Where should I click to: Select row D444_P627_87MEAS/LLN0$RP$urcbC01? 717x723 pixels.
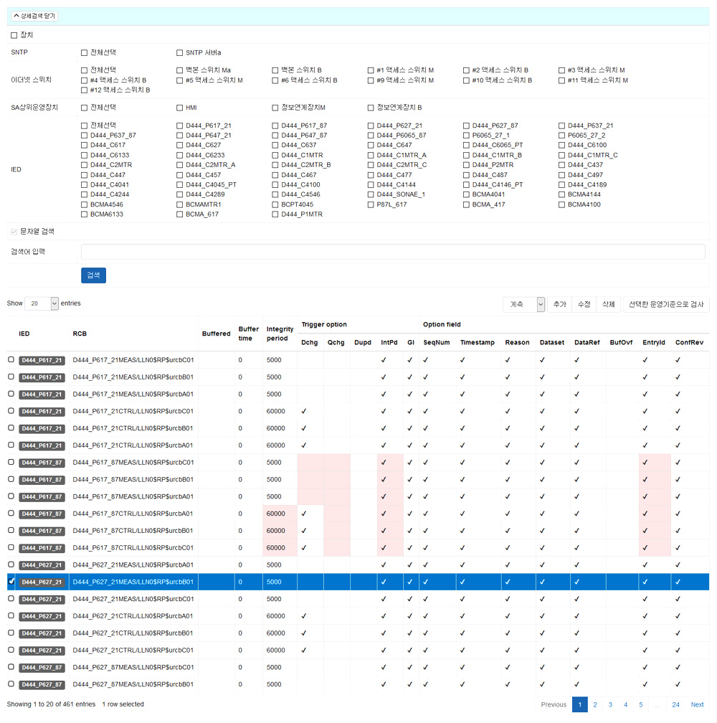(11, 667)
